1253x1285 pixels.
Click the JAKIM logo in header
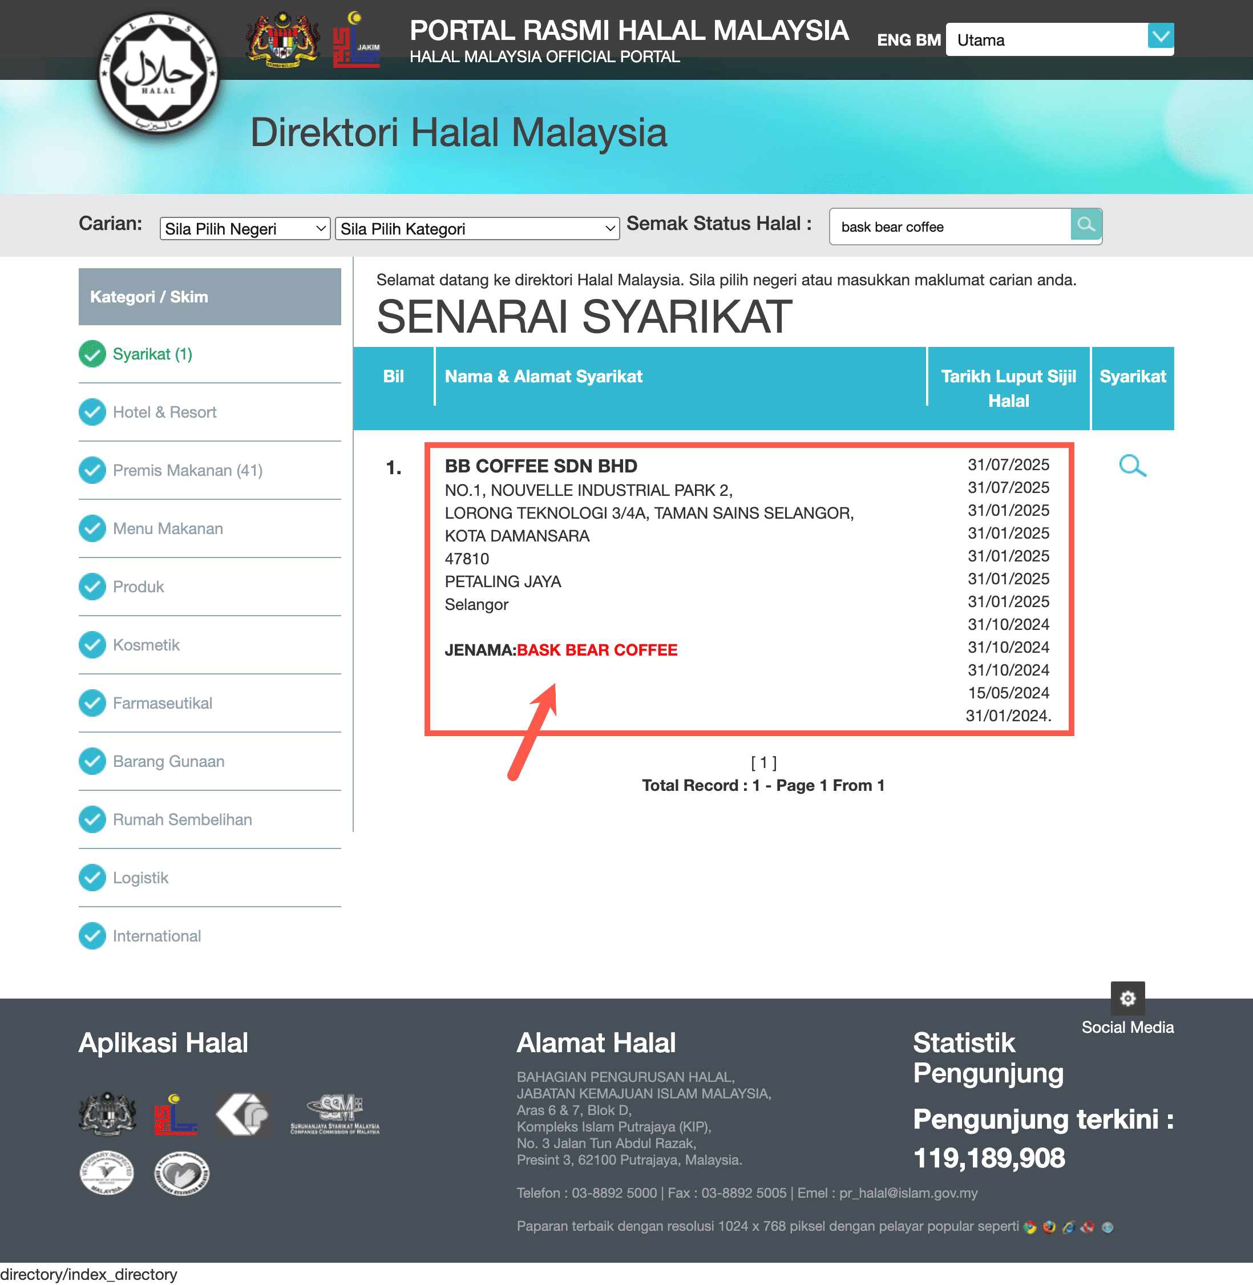click(356, 39)
